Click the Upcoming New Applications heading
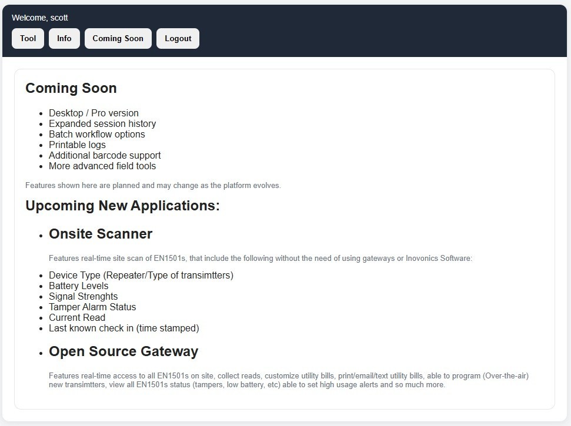571x426 pixels. (122, 206)
